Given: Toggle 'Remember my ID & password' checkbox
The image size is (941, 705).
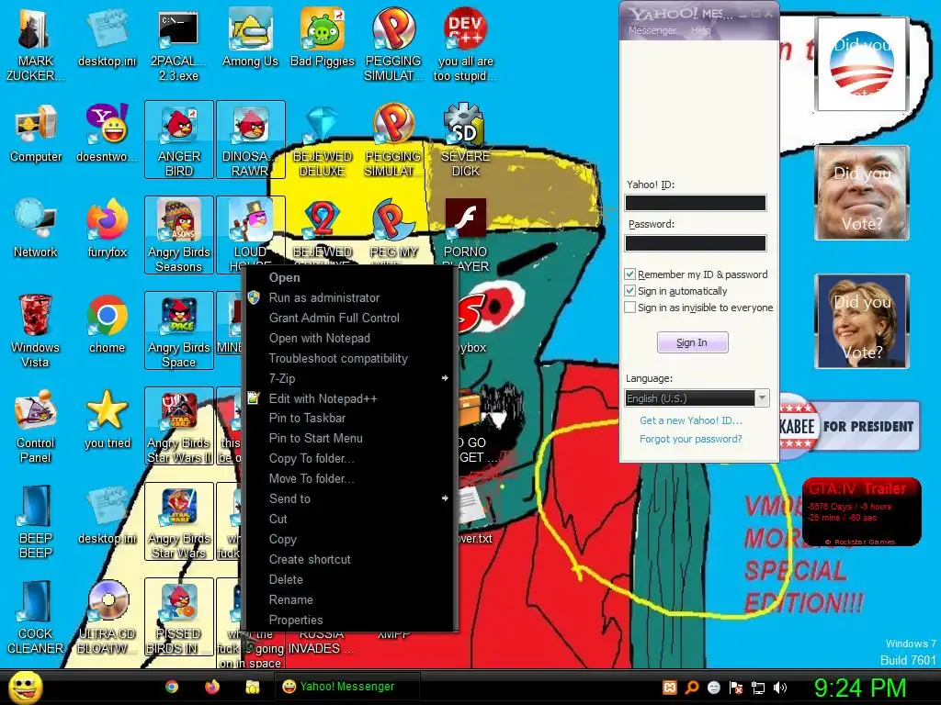Looking at the screenshot, I should 629,274.
